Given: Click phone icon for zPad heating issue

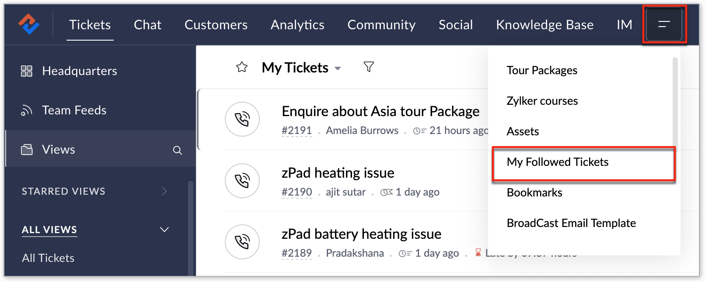Looking at the screenshot, I should tap(242, 181).
